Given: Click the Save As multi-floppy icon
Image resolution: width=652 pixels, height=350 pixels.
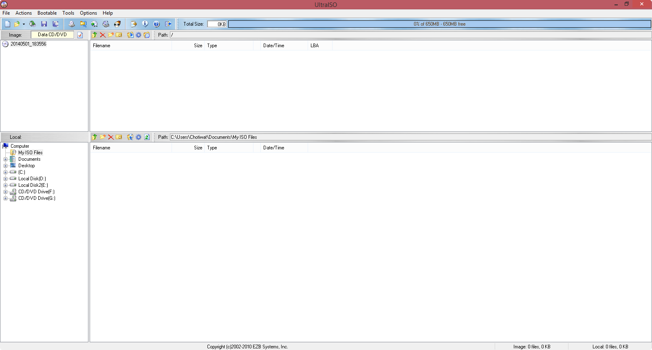Looking at the screenshot, I should (55, 24).
